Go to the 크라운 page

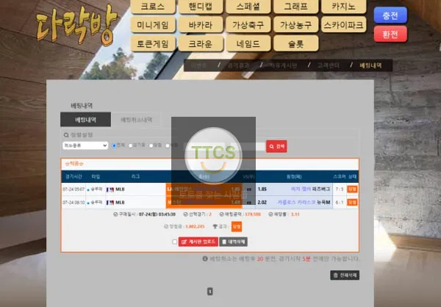click(200, 43)
